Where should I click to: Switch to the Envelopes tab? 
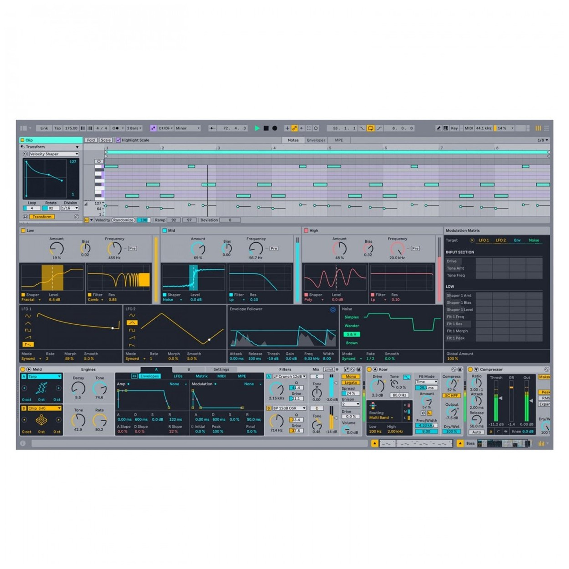(316, 140)
